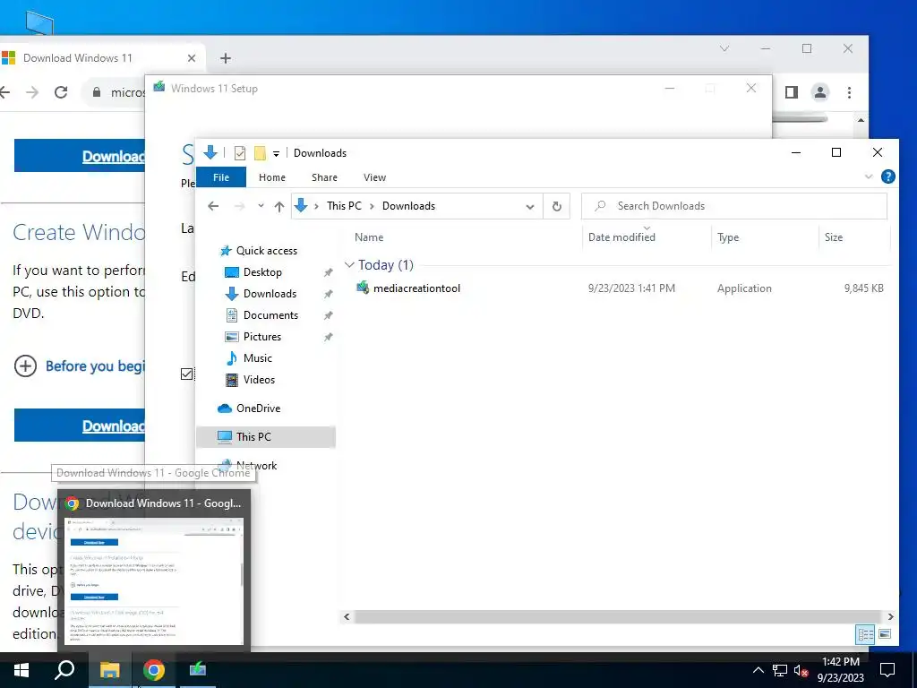The height and width of the screenshot is (688, 917).
Task: Click Windows 11 Setup taskbar icon
Action: click(198, 670)
